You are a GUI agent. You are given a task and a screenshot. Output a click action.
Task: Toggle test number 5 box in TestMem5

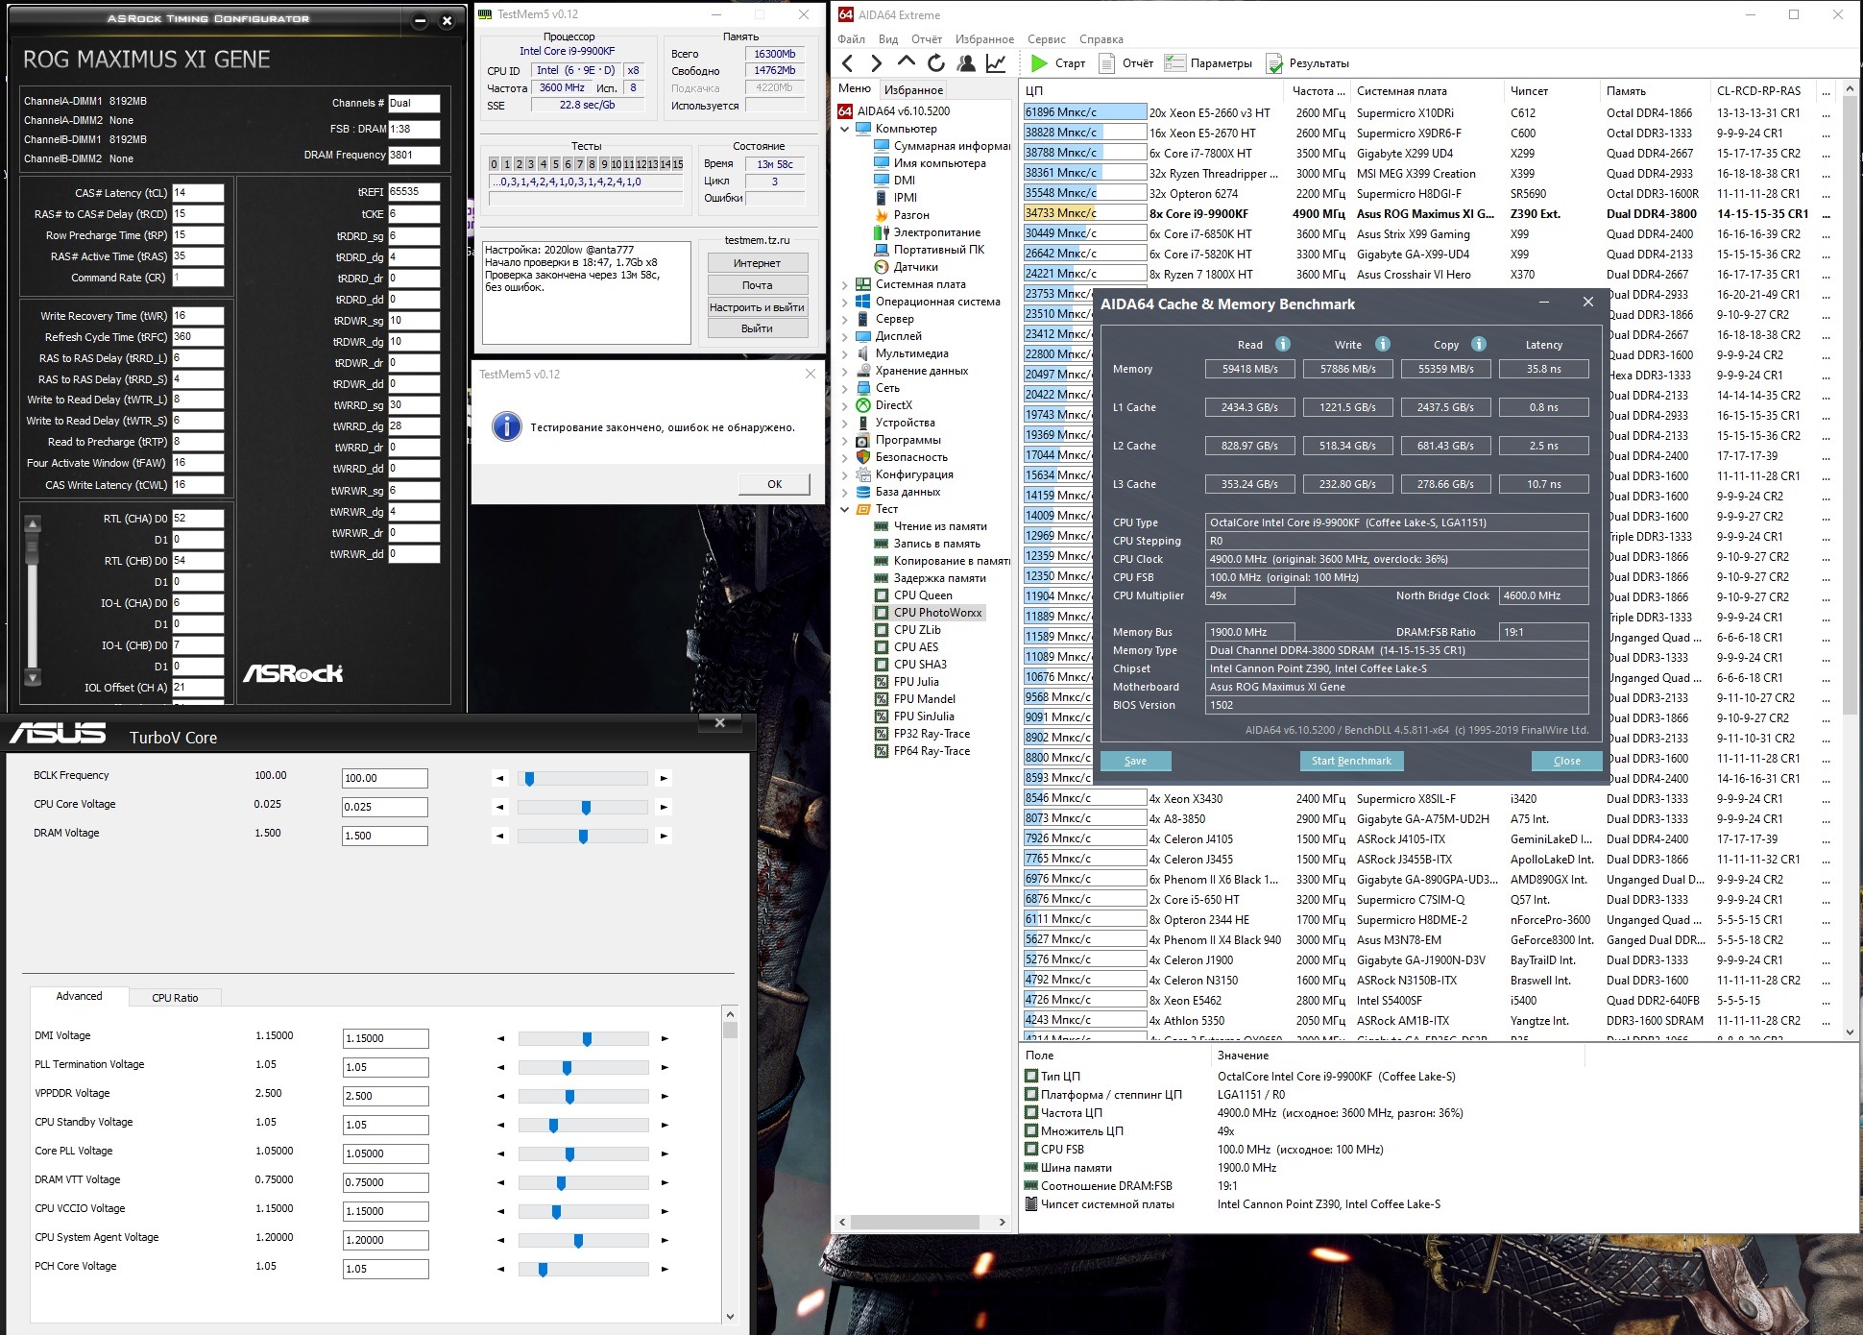(555, 164)
